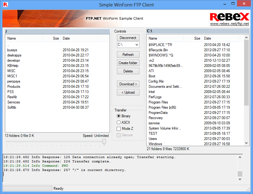Open the local drive dropdown showing C:\
This screenshot has height=194, width=253.
(136, 45)
